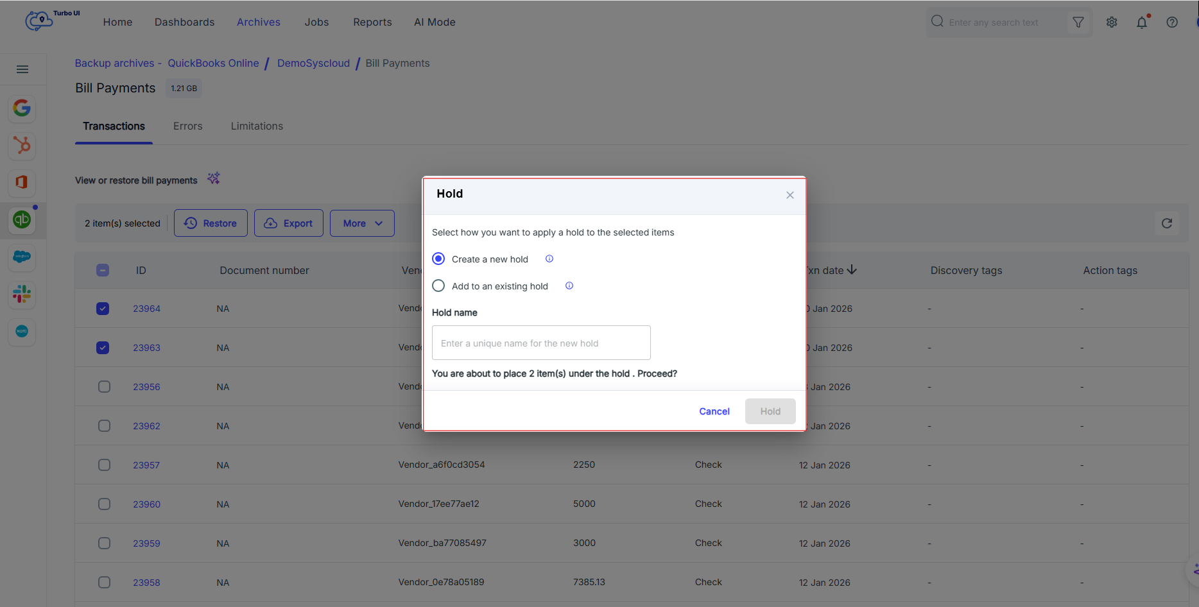Open the settings gear icon
This screenshot has width=1199, height=607.
tap(1112, 22)
